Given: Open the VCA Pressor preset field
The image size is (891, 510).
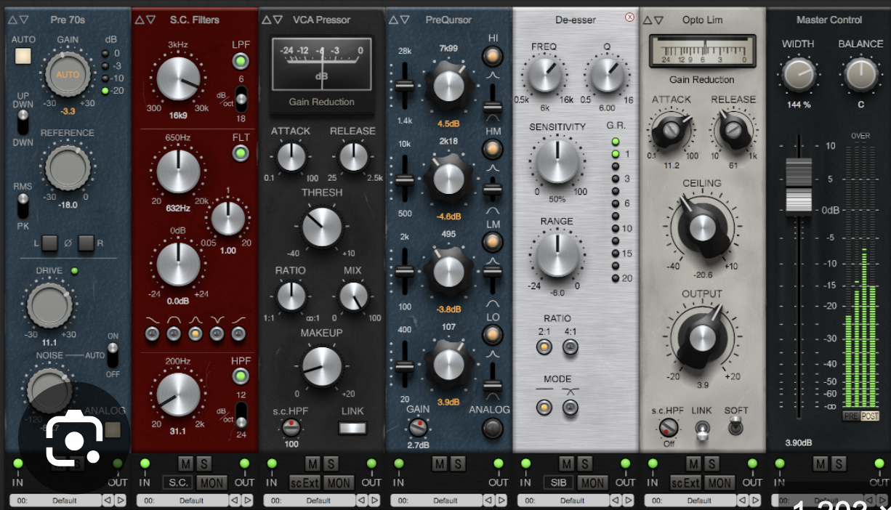Looking at the screenshot, I should (x=310, y=500).
